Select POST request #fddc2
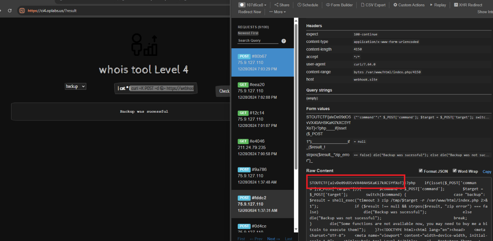The height and width of the screenshot is (241, 493). [262, 204]
